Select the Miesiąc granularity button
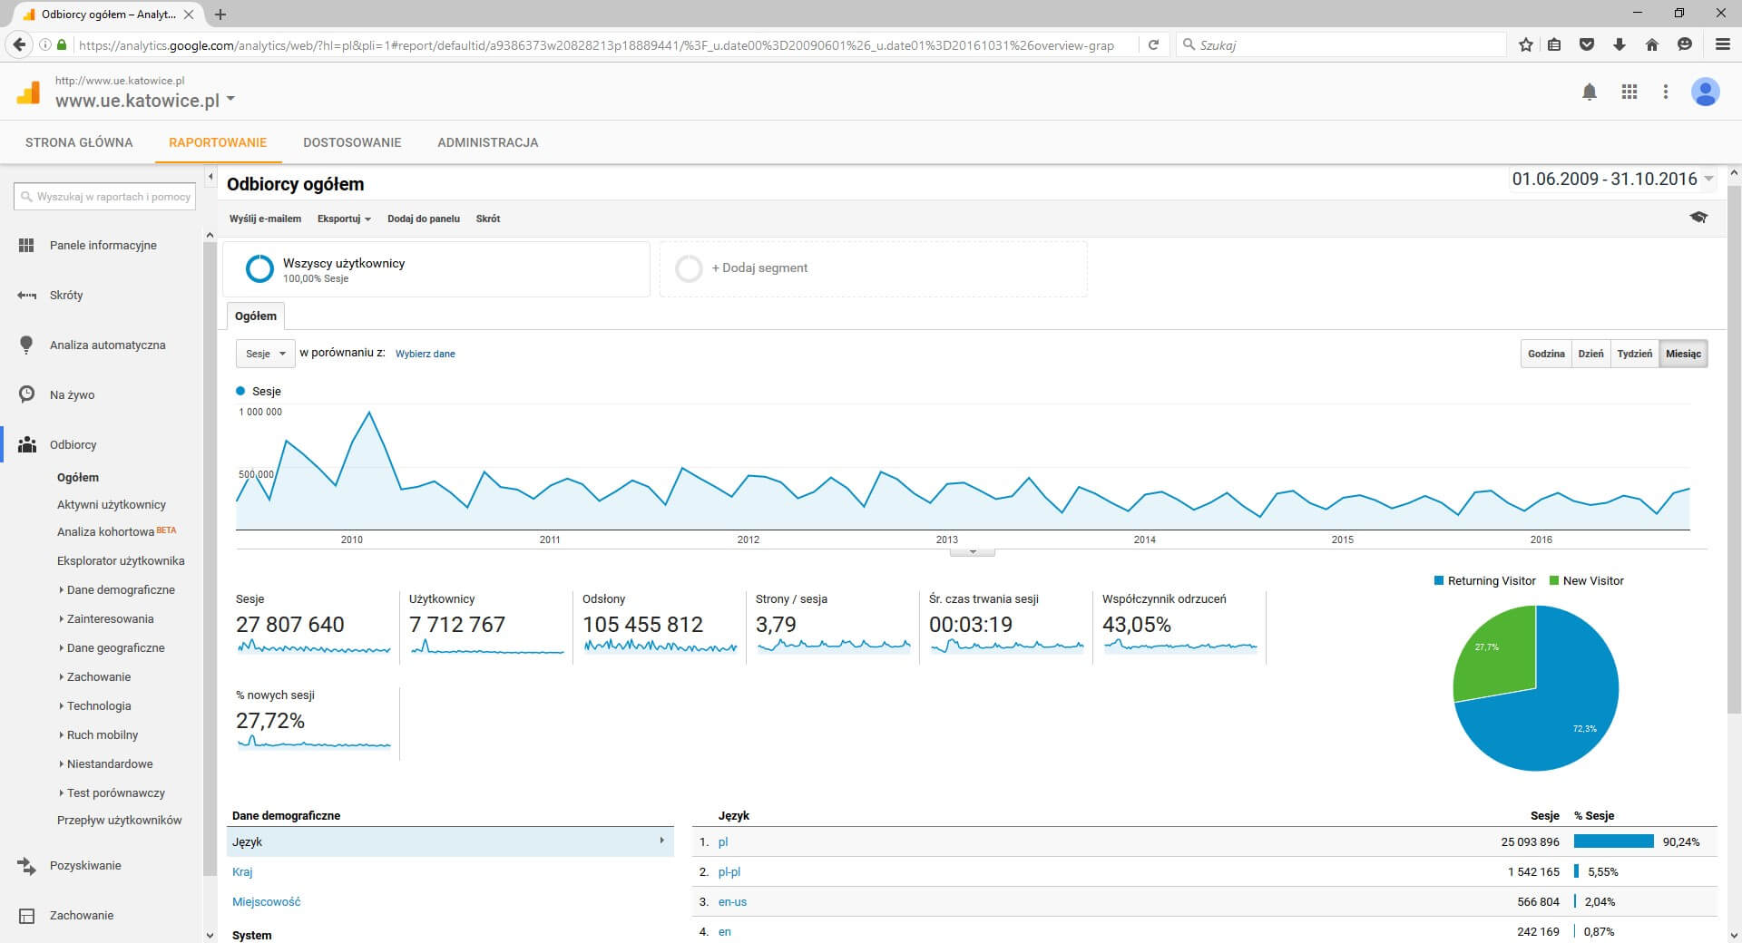The width and height of the screenshot is (1742, 943). pos(1683,354)
